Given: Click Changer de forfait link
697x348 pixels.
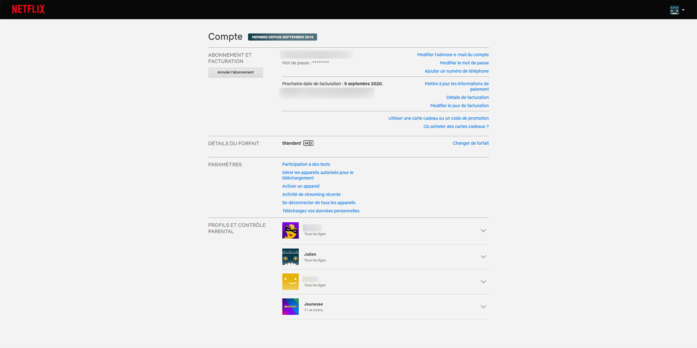Looking at the screenshot, I should pyautogui.click(x=470, y=143).
